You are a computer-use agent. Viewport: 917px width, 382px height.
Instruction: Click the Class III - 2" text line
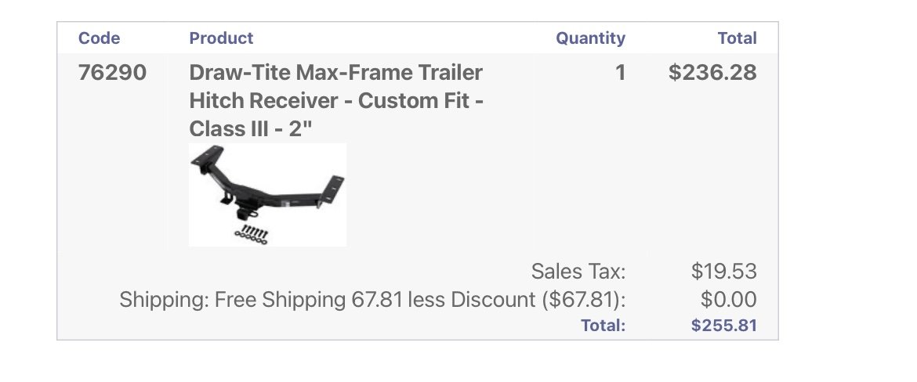click(251, 128)
